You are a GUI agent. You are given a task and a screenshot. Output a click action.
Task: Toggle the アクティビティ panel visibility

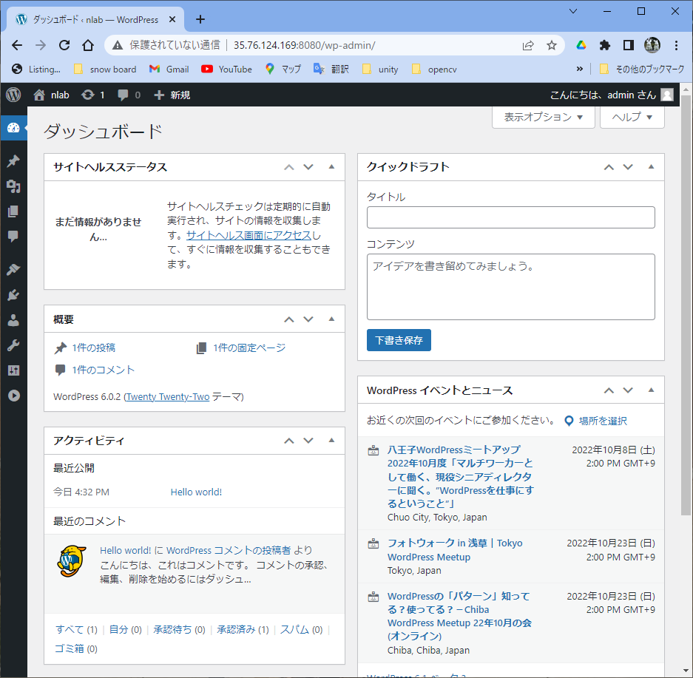[331, 441]
